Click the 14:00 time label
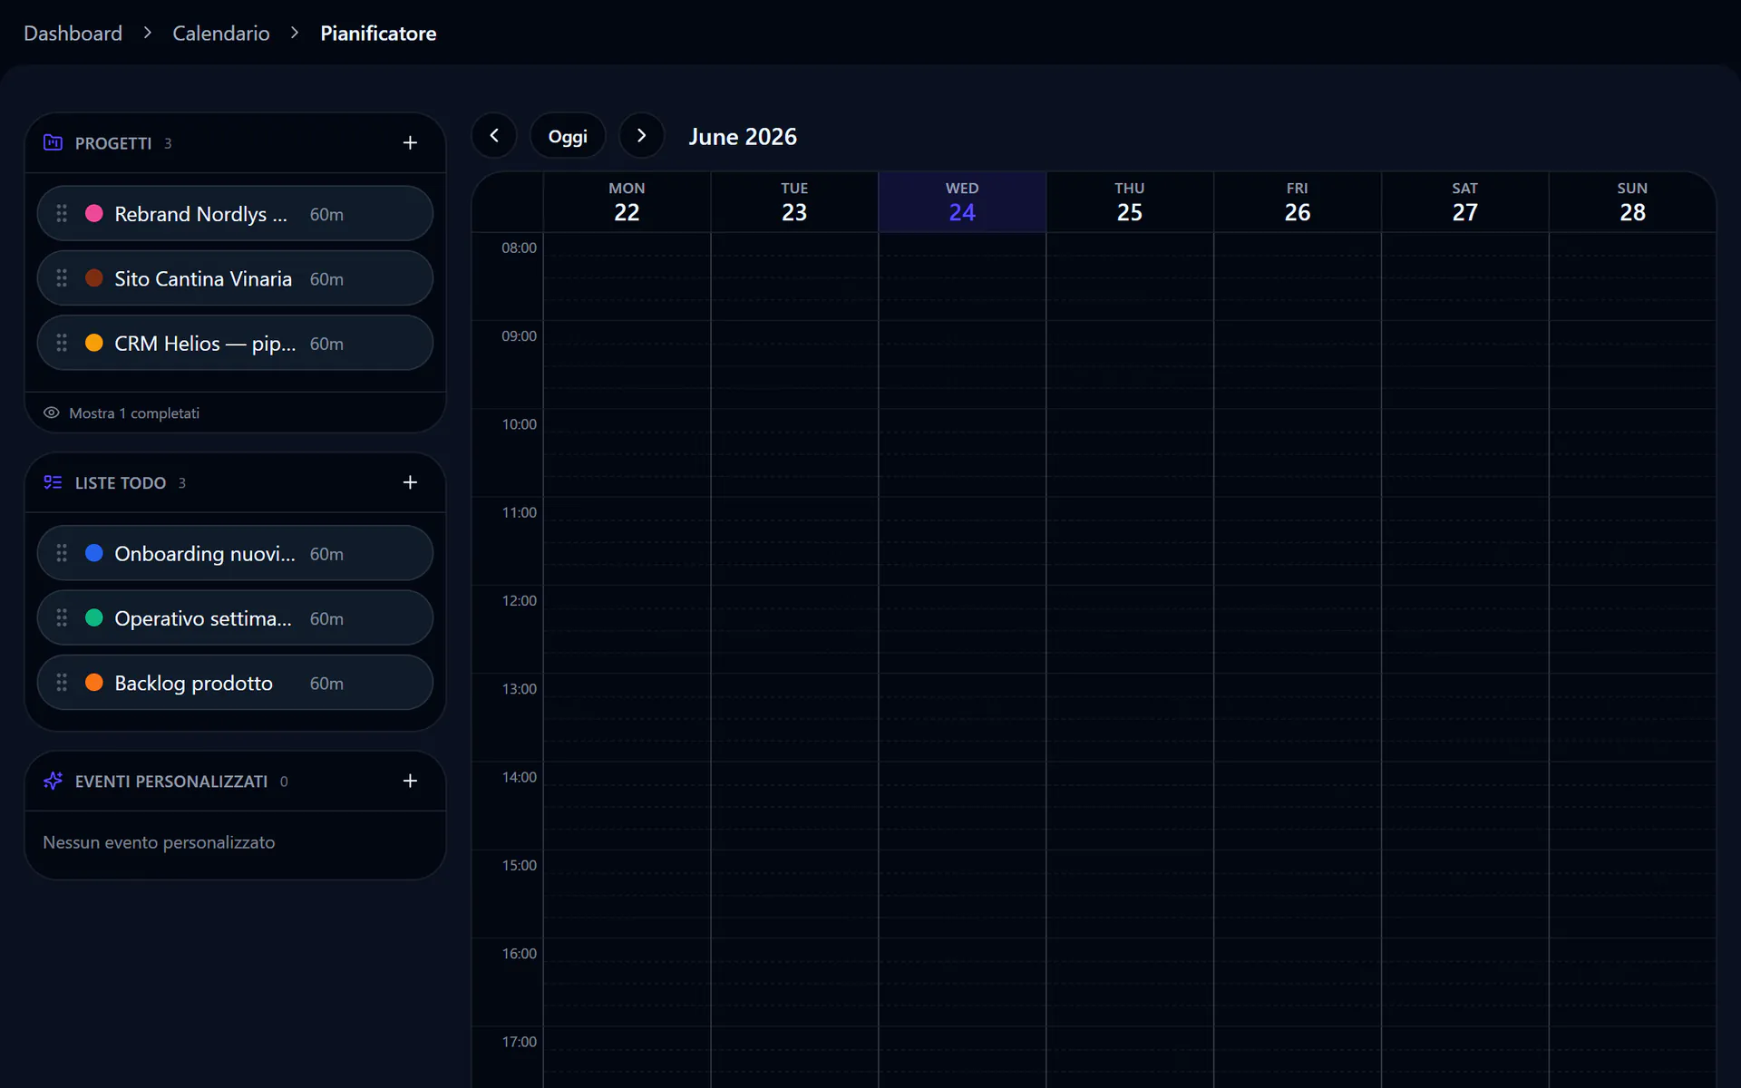1741x1088 pixels. click(519, 777)
